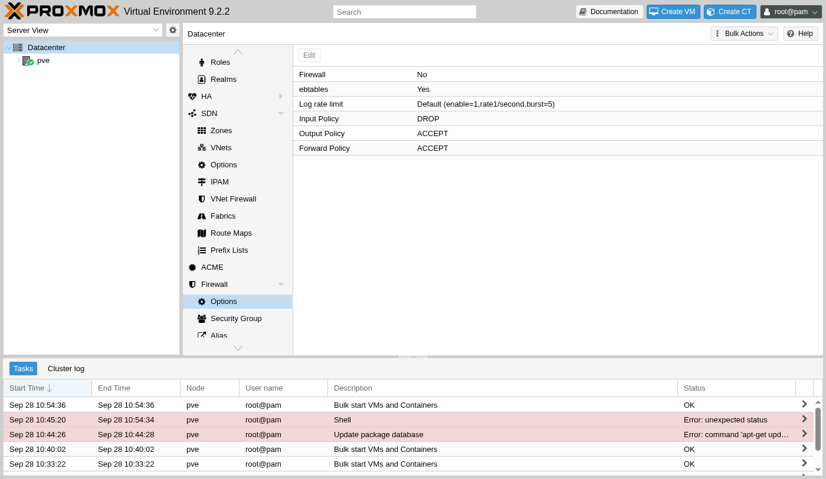Image resolution: width=826 pixels, height=479 pixels.
Task: Collapse the Firewall submenu arrow
Action: tap(281, 284)
